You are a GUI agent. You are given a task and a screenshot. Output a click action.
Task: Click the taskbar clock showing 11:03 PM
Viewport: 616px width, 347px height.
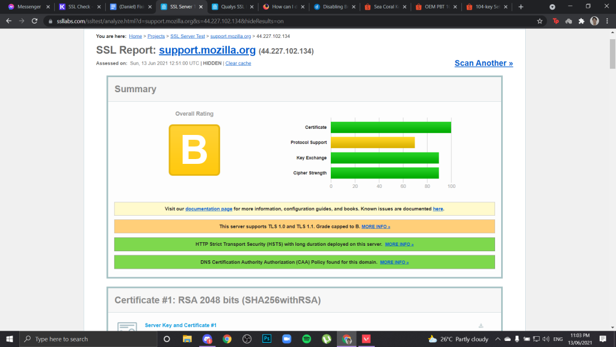(x=580, y=339)
